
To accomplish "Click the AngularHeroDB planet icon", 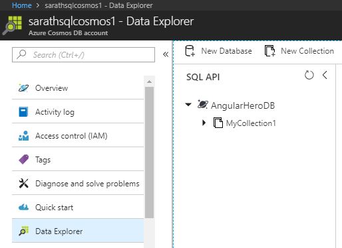I will click(202, 104).
